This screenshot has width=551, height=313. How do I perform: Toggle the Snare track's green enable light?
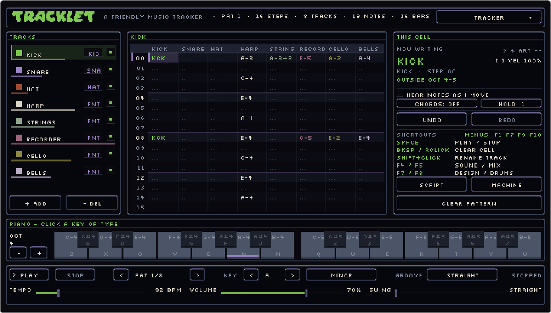[x=110, y=69]
